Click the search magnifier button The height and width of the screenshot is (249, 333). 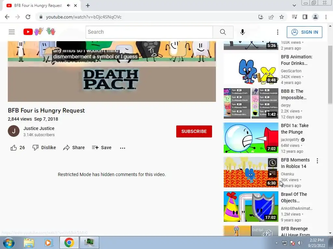[x=223, y=32]
